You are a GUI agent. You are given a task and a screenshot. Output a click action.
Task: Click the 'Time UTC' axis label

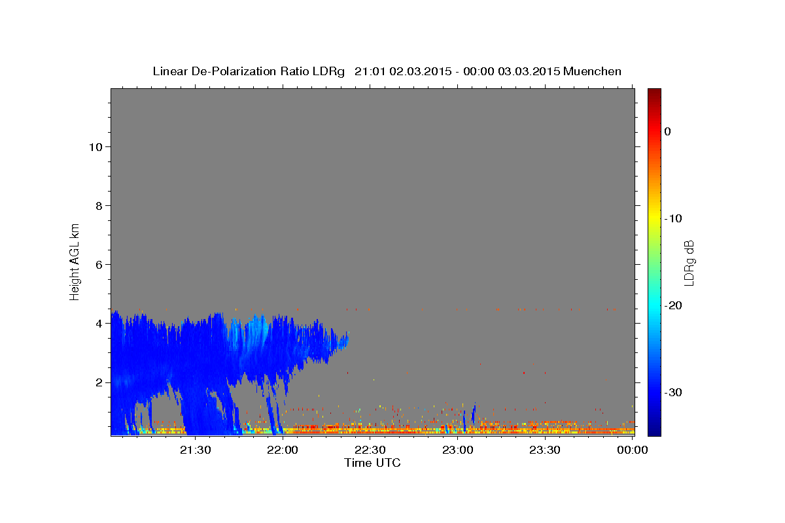[372, 463]
